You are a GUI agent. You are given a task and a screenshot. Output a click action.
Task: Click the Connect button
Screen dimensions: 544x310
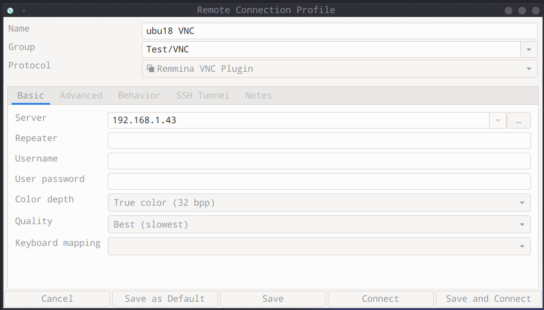pos(380,299)
